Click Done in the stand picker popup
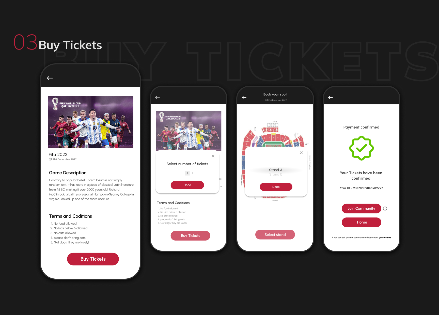The image size is (439, 315). click(276, 187)
